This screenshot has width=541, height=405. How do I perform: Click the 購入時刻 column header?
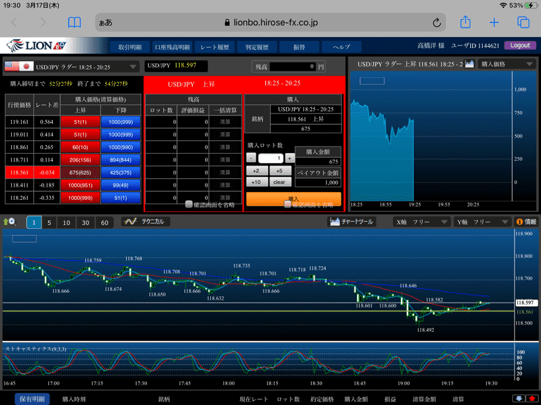(x=74, y=400)
